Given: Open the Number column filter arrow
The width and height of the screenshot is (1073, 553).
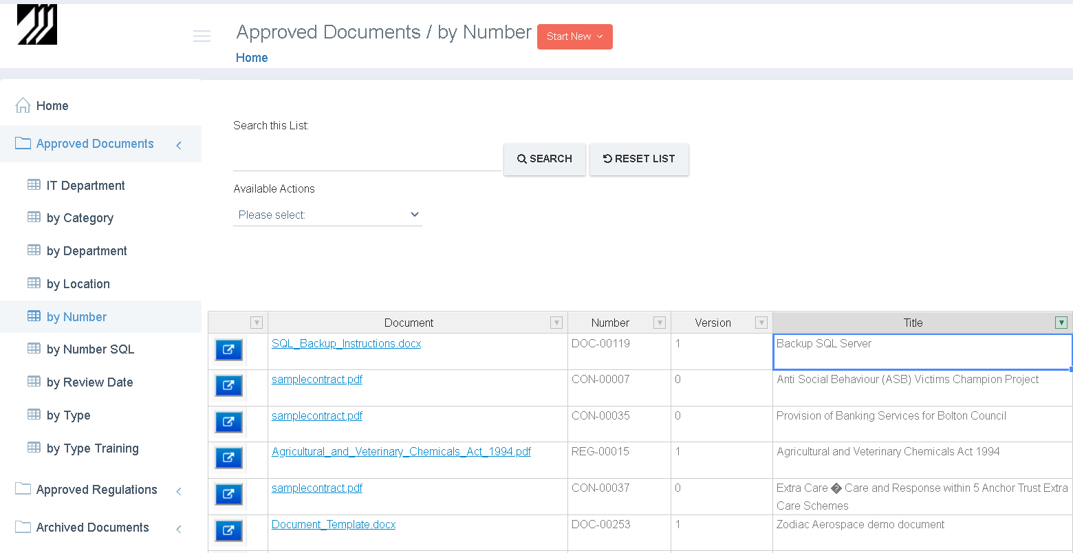Looking at the screenshot, I should point(660,323).
